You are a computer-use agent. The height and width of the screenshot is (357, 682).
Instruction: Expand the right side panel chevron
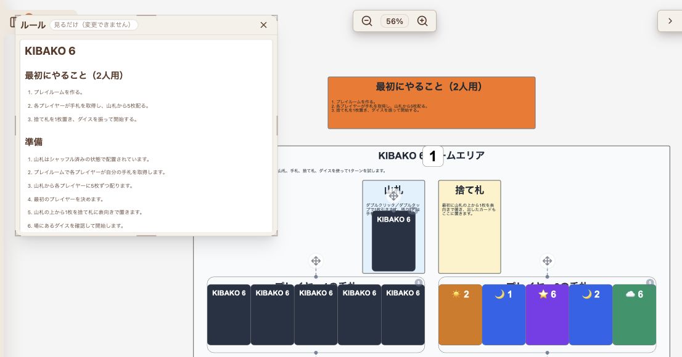pyautogui.click(x=670, y=21)
